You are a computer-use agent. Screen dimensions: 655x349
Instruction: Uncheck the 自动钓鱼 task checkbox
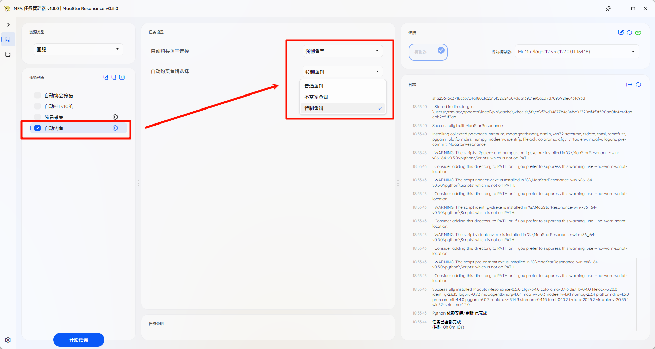pos(38,128)
